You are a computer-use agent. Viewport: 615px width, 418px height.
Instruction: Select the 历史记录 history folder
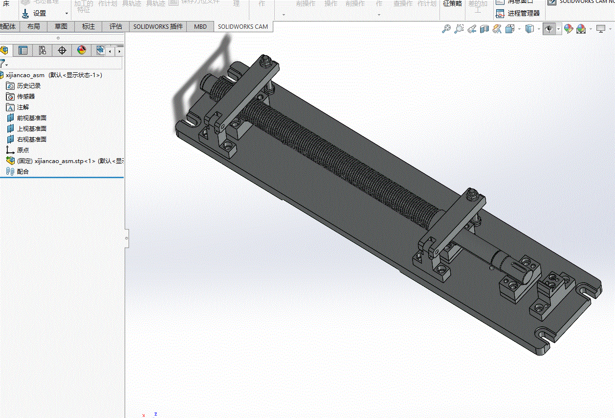(23, 86)
